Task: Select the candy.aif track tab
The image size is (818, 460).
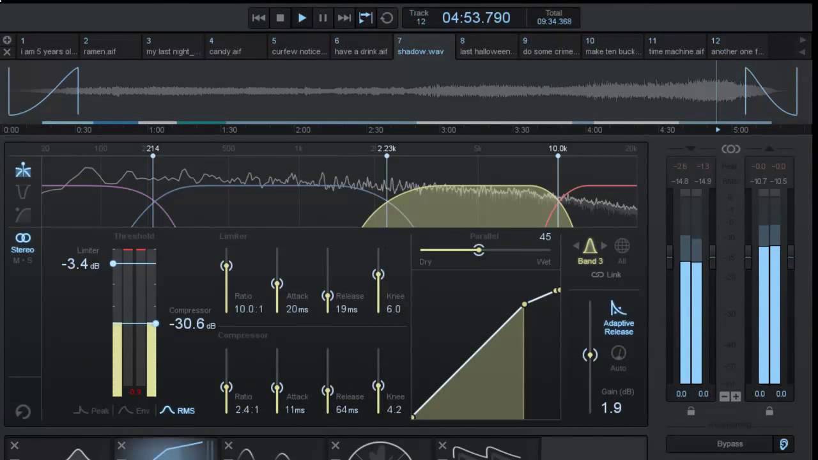Action: tap(235, 46)
